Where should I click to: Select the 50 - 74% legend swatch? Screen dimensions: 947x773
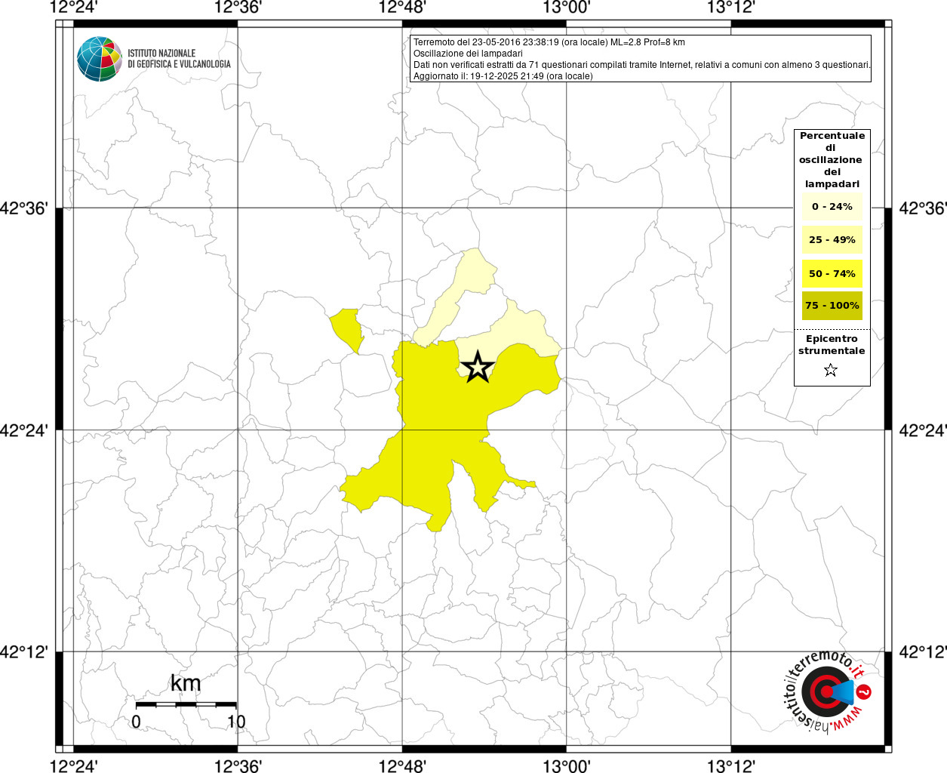click(x=832, y=273)
